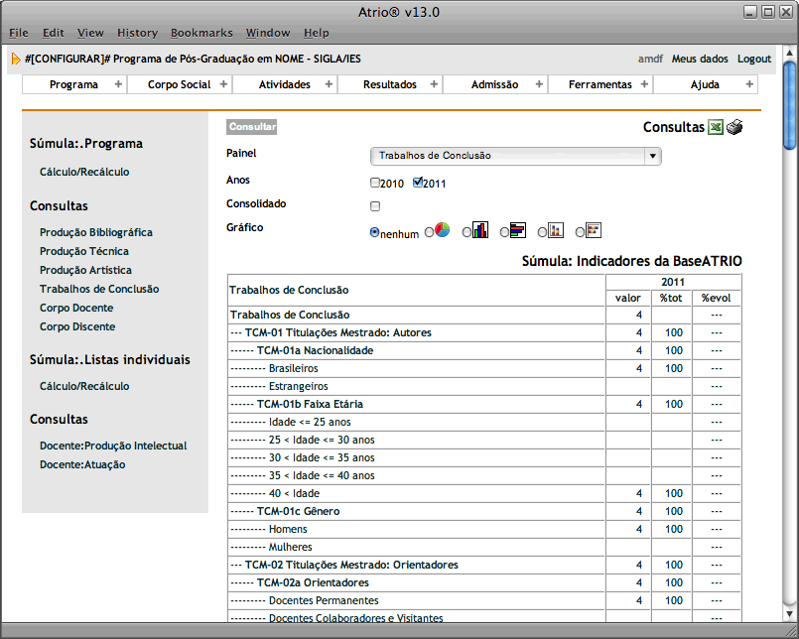Expand the Programa menu plus icon
Viewport: 799px width, 639px height.
[x=118, y=84]
